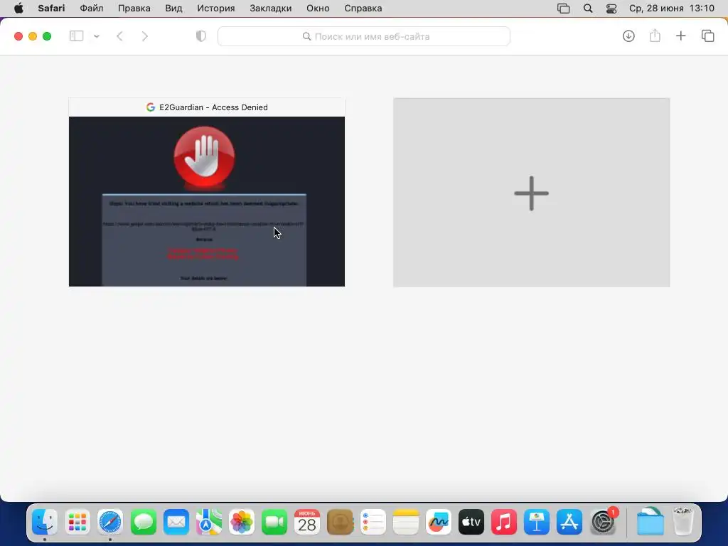Click Safari icon in the Dock
The height and width of the screenshot is (546, 728).
point(110,523)
